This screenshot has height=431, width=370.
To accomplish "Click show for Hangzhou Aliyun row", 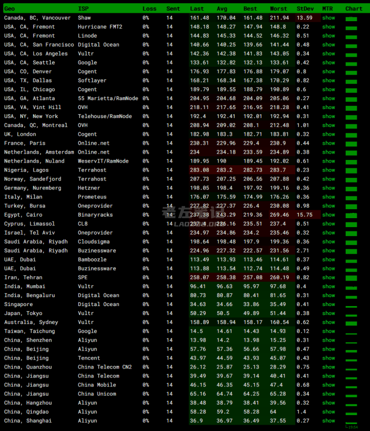I will (x=329, y=403).
